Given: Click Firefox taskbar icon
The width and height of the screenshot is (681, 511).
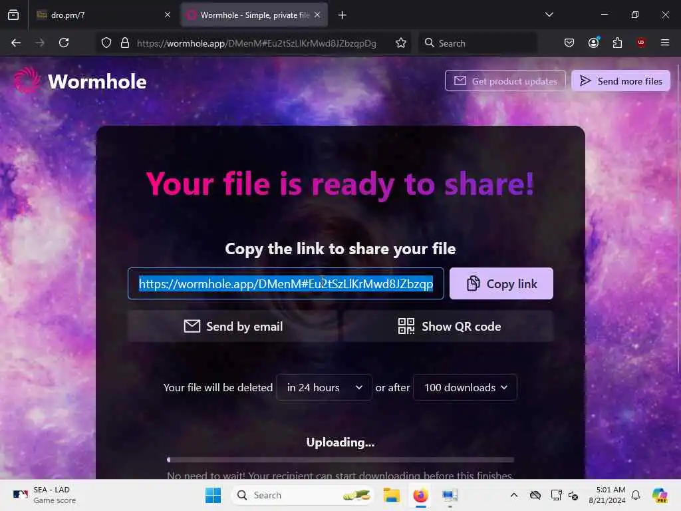Looking at the screenshot, I should click(x=420, y=495).
